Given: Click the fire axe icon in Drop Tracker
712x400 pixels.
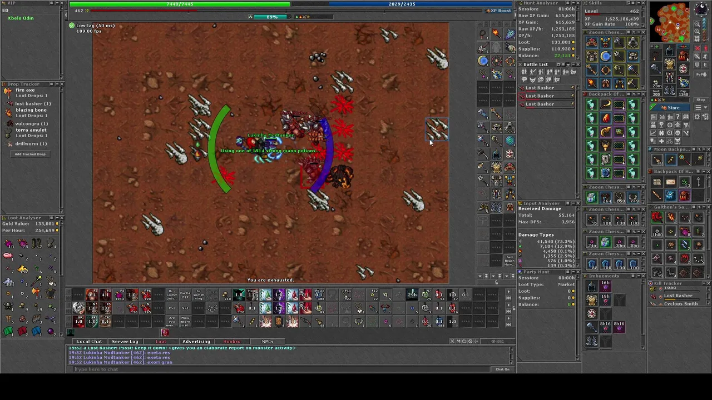Looking at the screenshot, I should pos(8,93).
